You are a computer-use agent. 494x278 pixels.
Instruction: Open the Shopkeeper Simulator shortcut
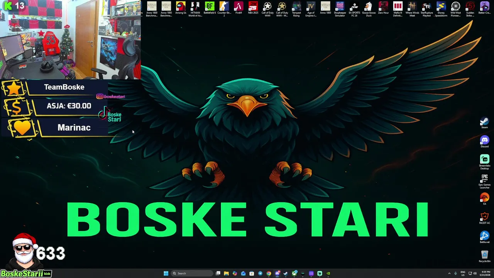pyautogui.click(x=340, y=9)
